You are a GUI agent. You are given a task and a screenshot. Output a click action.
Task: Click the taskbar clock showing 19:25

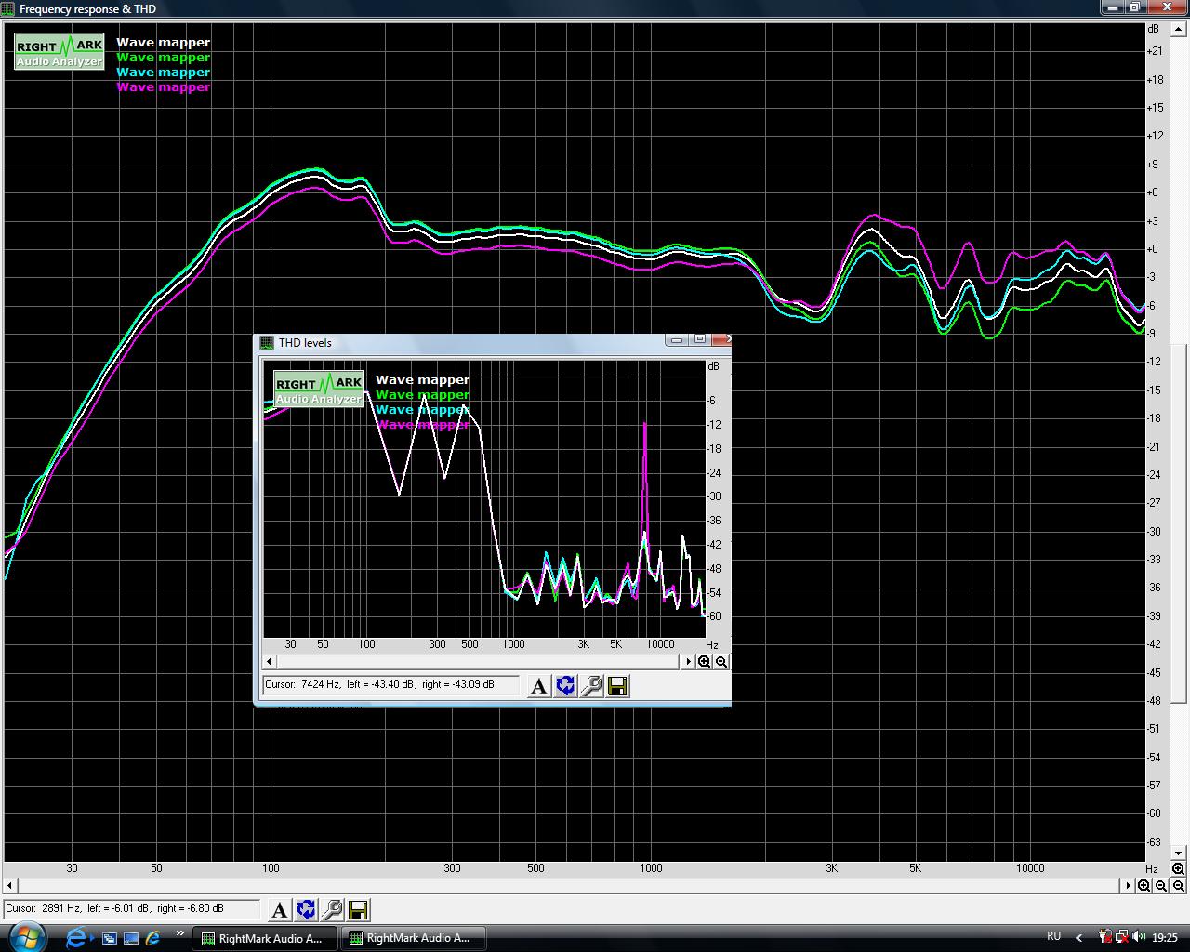pos(1164,937)
